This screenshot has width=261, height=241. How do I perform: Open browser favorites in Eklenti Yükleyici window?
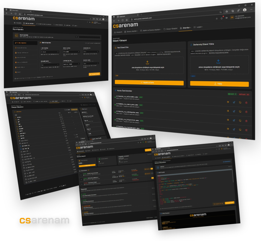(227, 12)
